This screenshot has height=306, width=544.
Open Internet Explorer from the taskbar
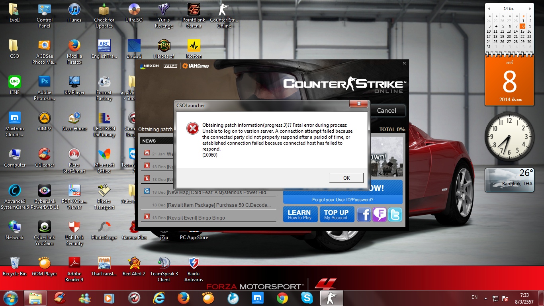(x=159, y=298)
